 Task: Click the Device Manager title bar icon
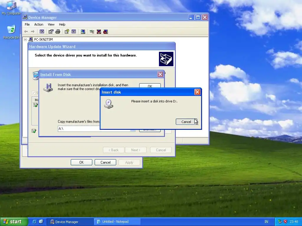(25, 17)
